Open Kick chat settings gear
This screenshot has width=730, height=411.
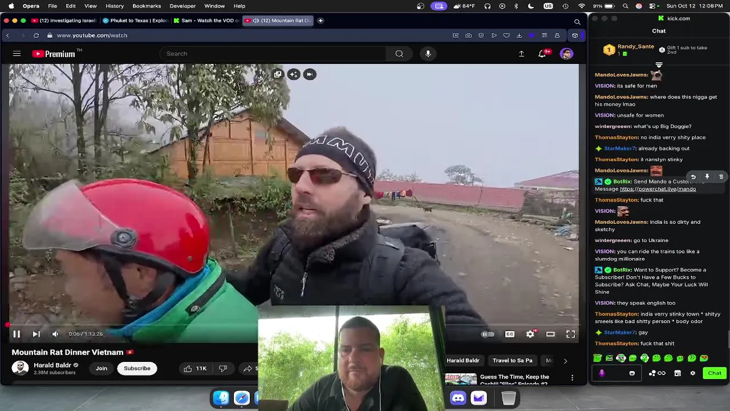point(692,373)
